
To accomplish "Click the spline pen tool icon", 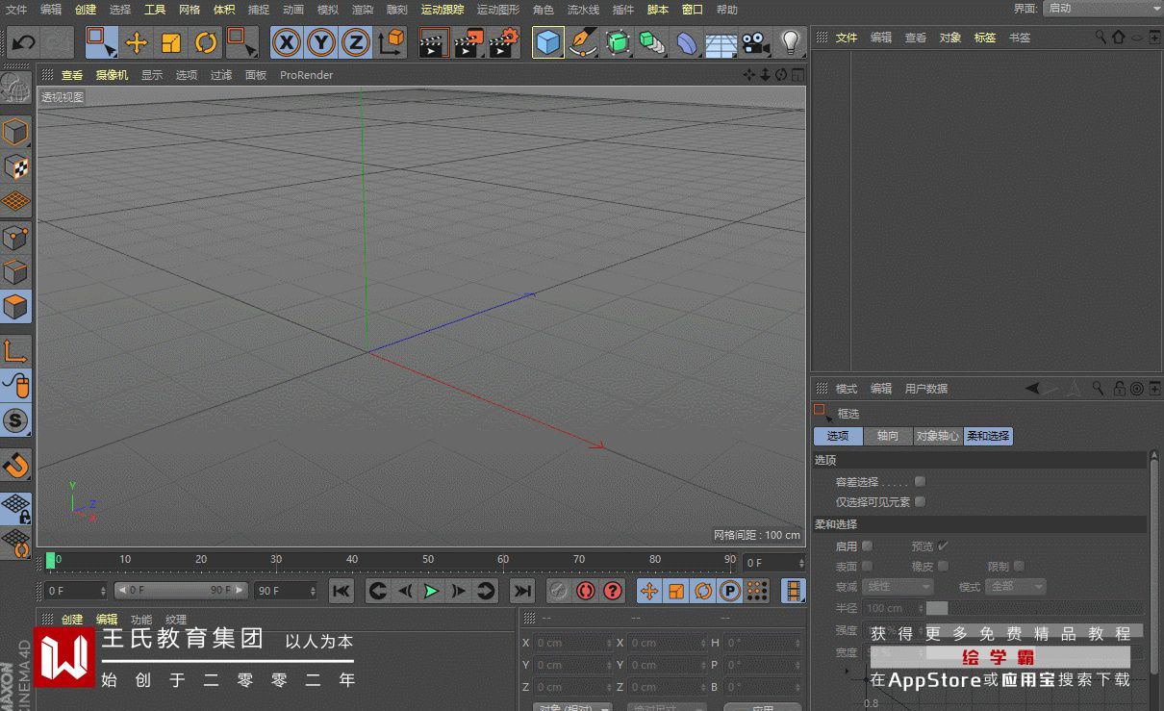I will (x=583, y=42).
